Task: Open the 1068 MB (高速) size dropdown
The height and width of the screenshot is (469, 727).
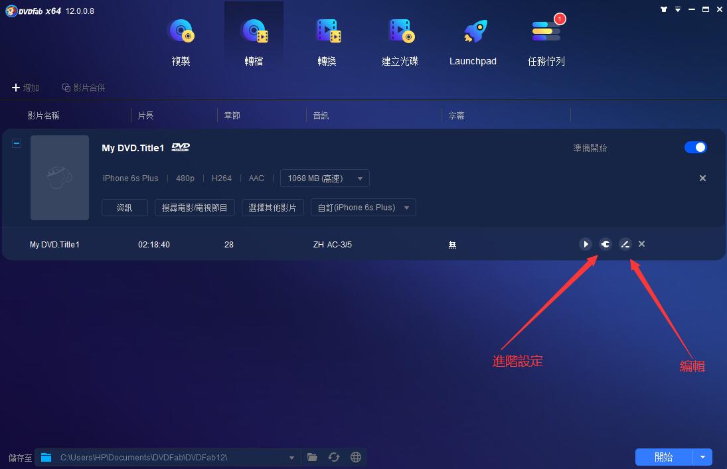Action: 325,178
